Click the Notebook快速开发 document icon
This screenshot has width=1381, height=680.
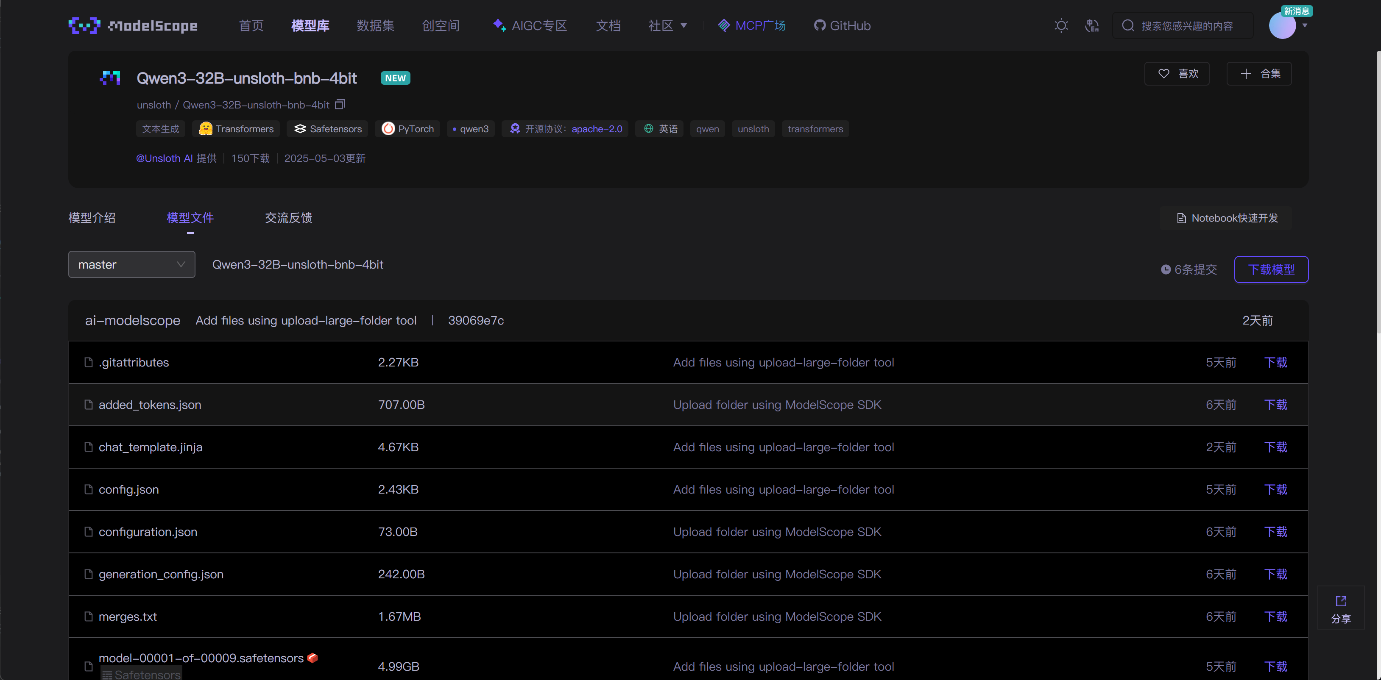[1181, 218]
